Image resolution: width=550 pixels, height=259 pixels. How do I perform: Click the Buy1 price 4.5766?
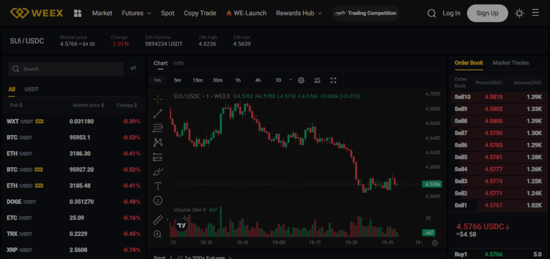pos(493,255)
